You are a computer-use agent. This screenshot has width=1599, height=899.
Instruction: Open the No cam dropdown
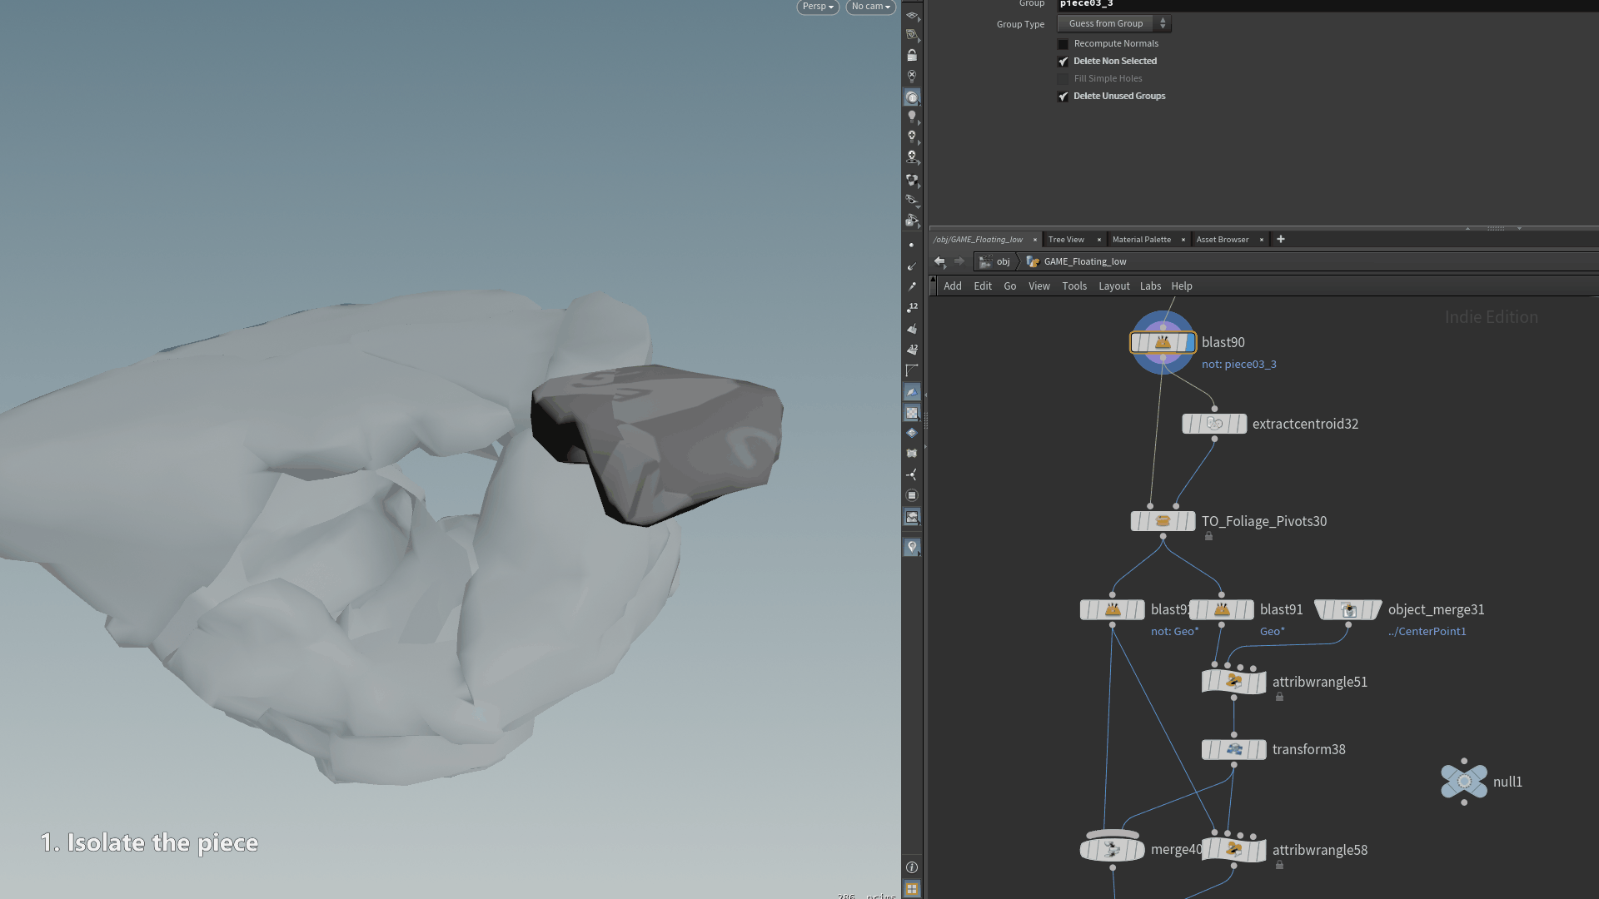pyautogui.click(x=869, y=7)
